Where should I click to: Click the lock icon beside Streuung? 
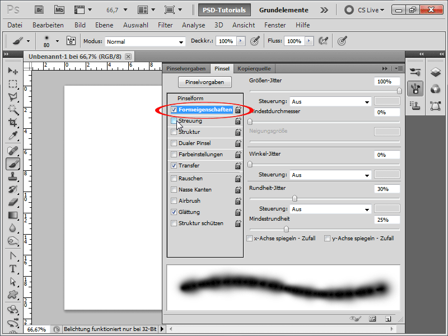237,121
